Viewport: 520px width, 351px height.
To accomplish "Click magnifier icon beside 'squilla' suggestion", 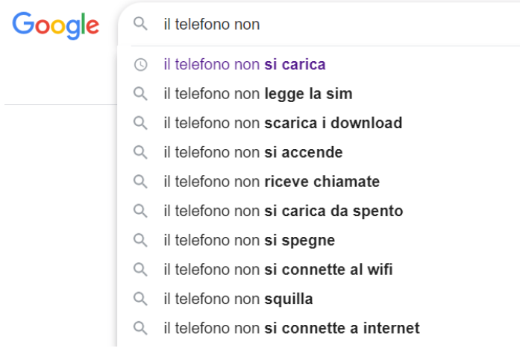I will (140, 299).
